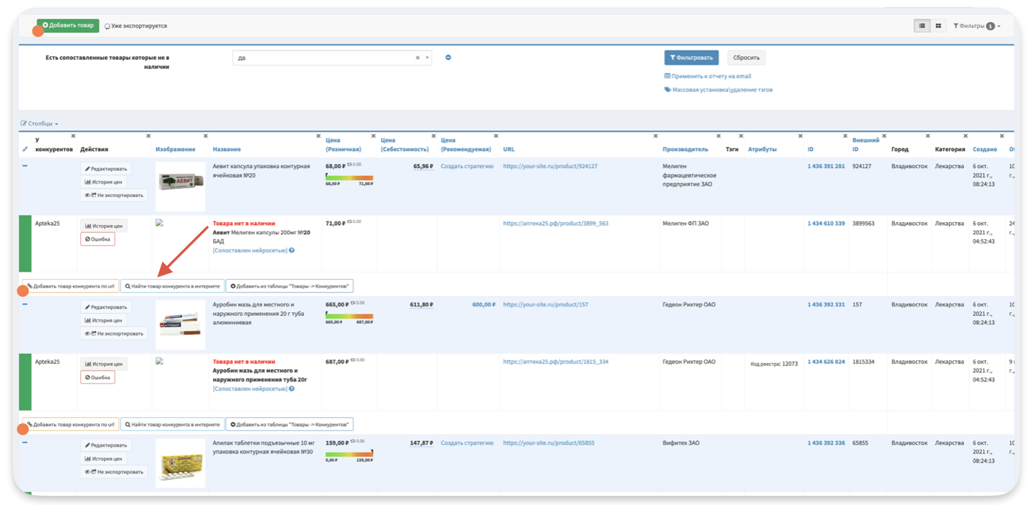Open price history for Аевит капсула
The width and height of the screenshot is (1032, 505).
point(105,182)
